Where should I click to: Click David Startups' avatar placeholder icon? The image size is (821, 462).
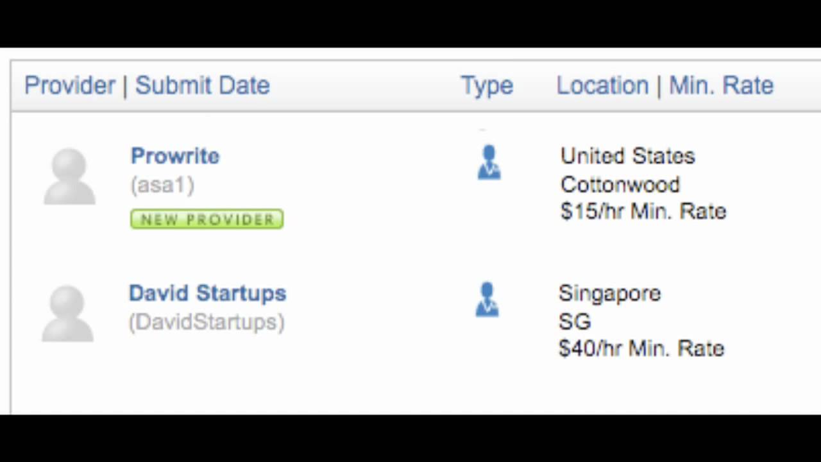tap(67, 313)
